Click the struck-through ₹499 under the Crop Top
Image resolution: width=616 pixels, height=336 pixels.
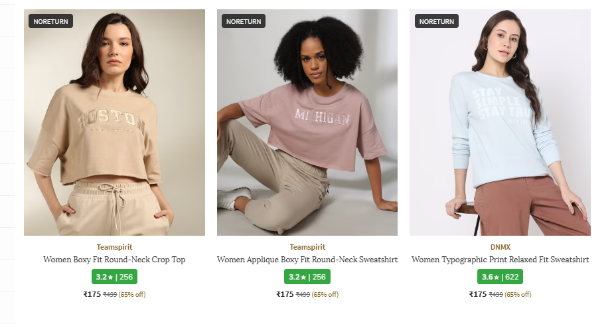pos(110,295)
